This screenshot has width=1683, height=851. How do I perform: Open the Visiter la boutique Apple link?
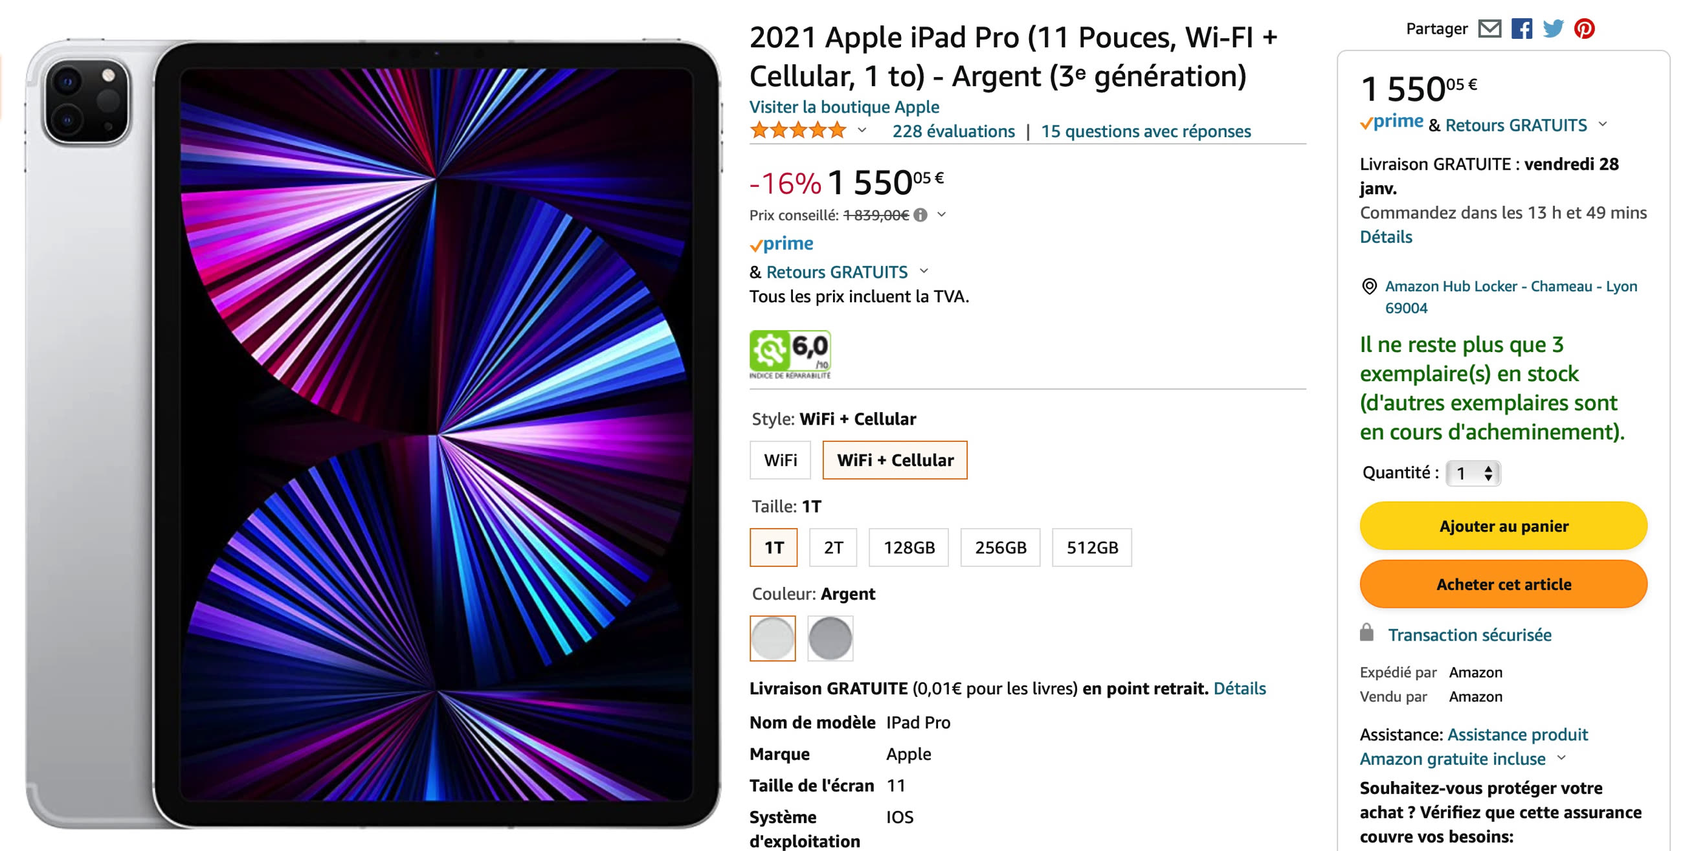(844, 107)
